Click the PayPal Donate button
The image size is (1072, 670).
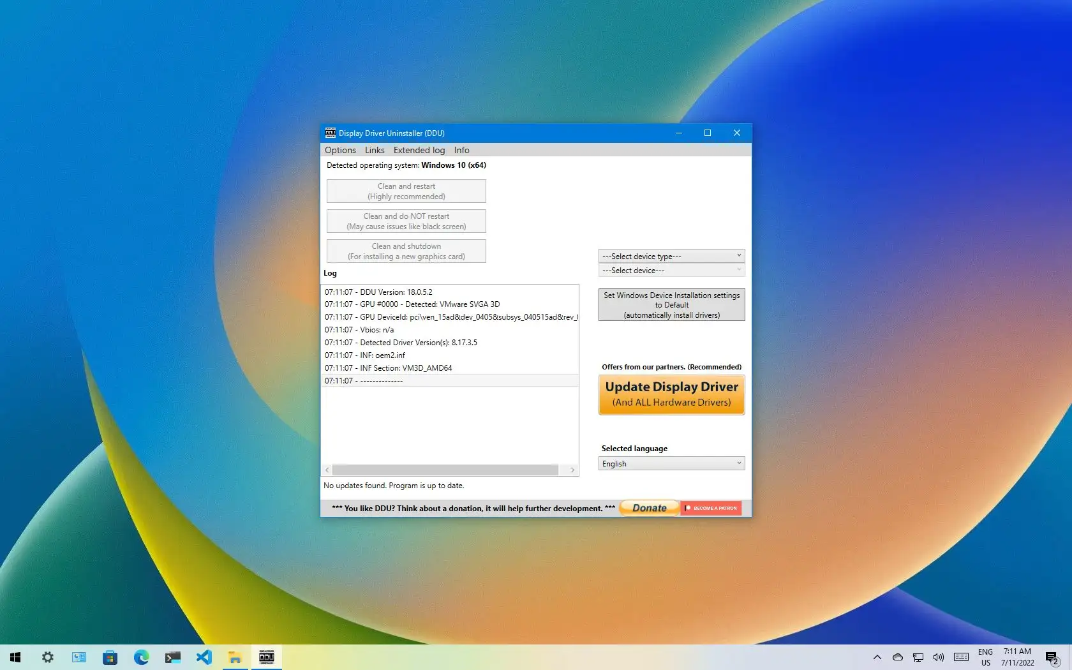tap(648, 508)
